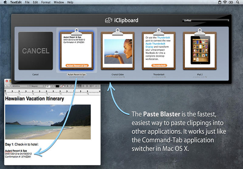Click the Thunderbolt caption below clipboard
Image resolution: width=243 pixels, height=169 pixels.
[159, 74]
